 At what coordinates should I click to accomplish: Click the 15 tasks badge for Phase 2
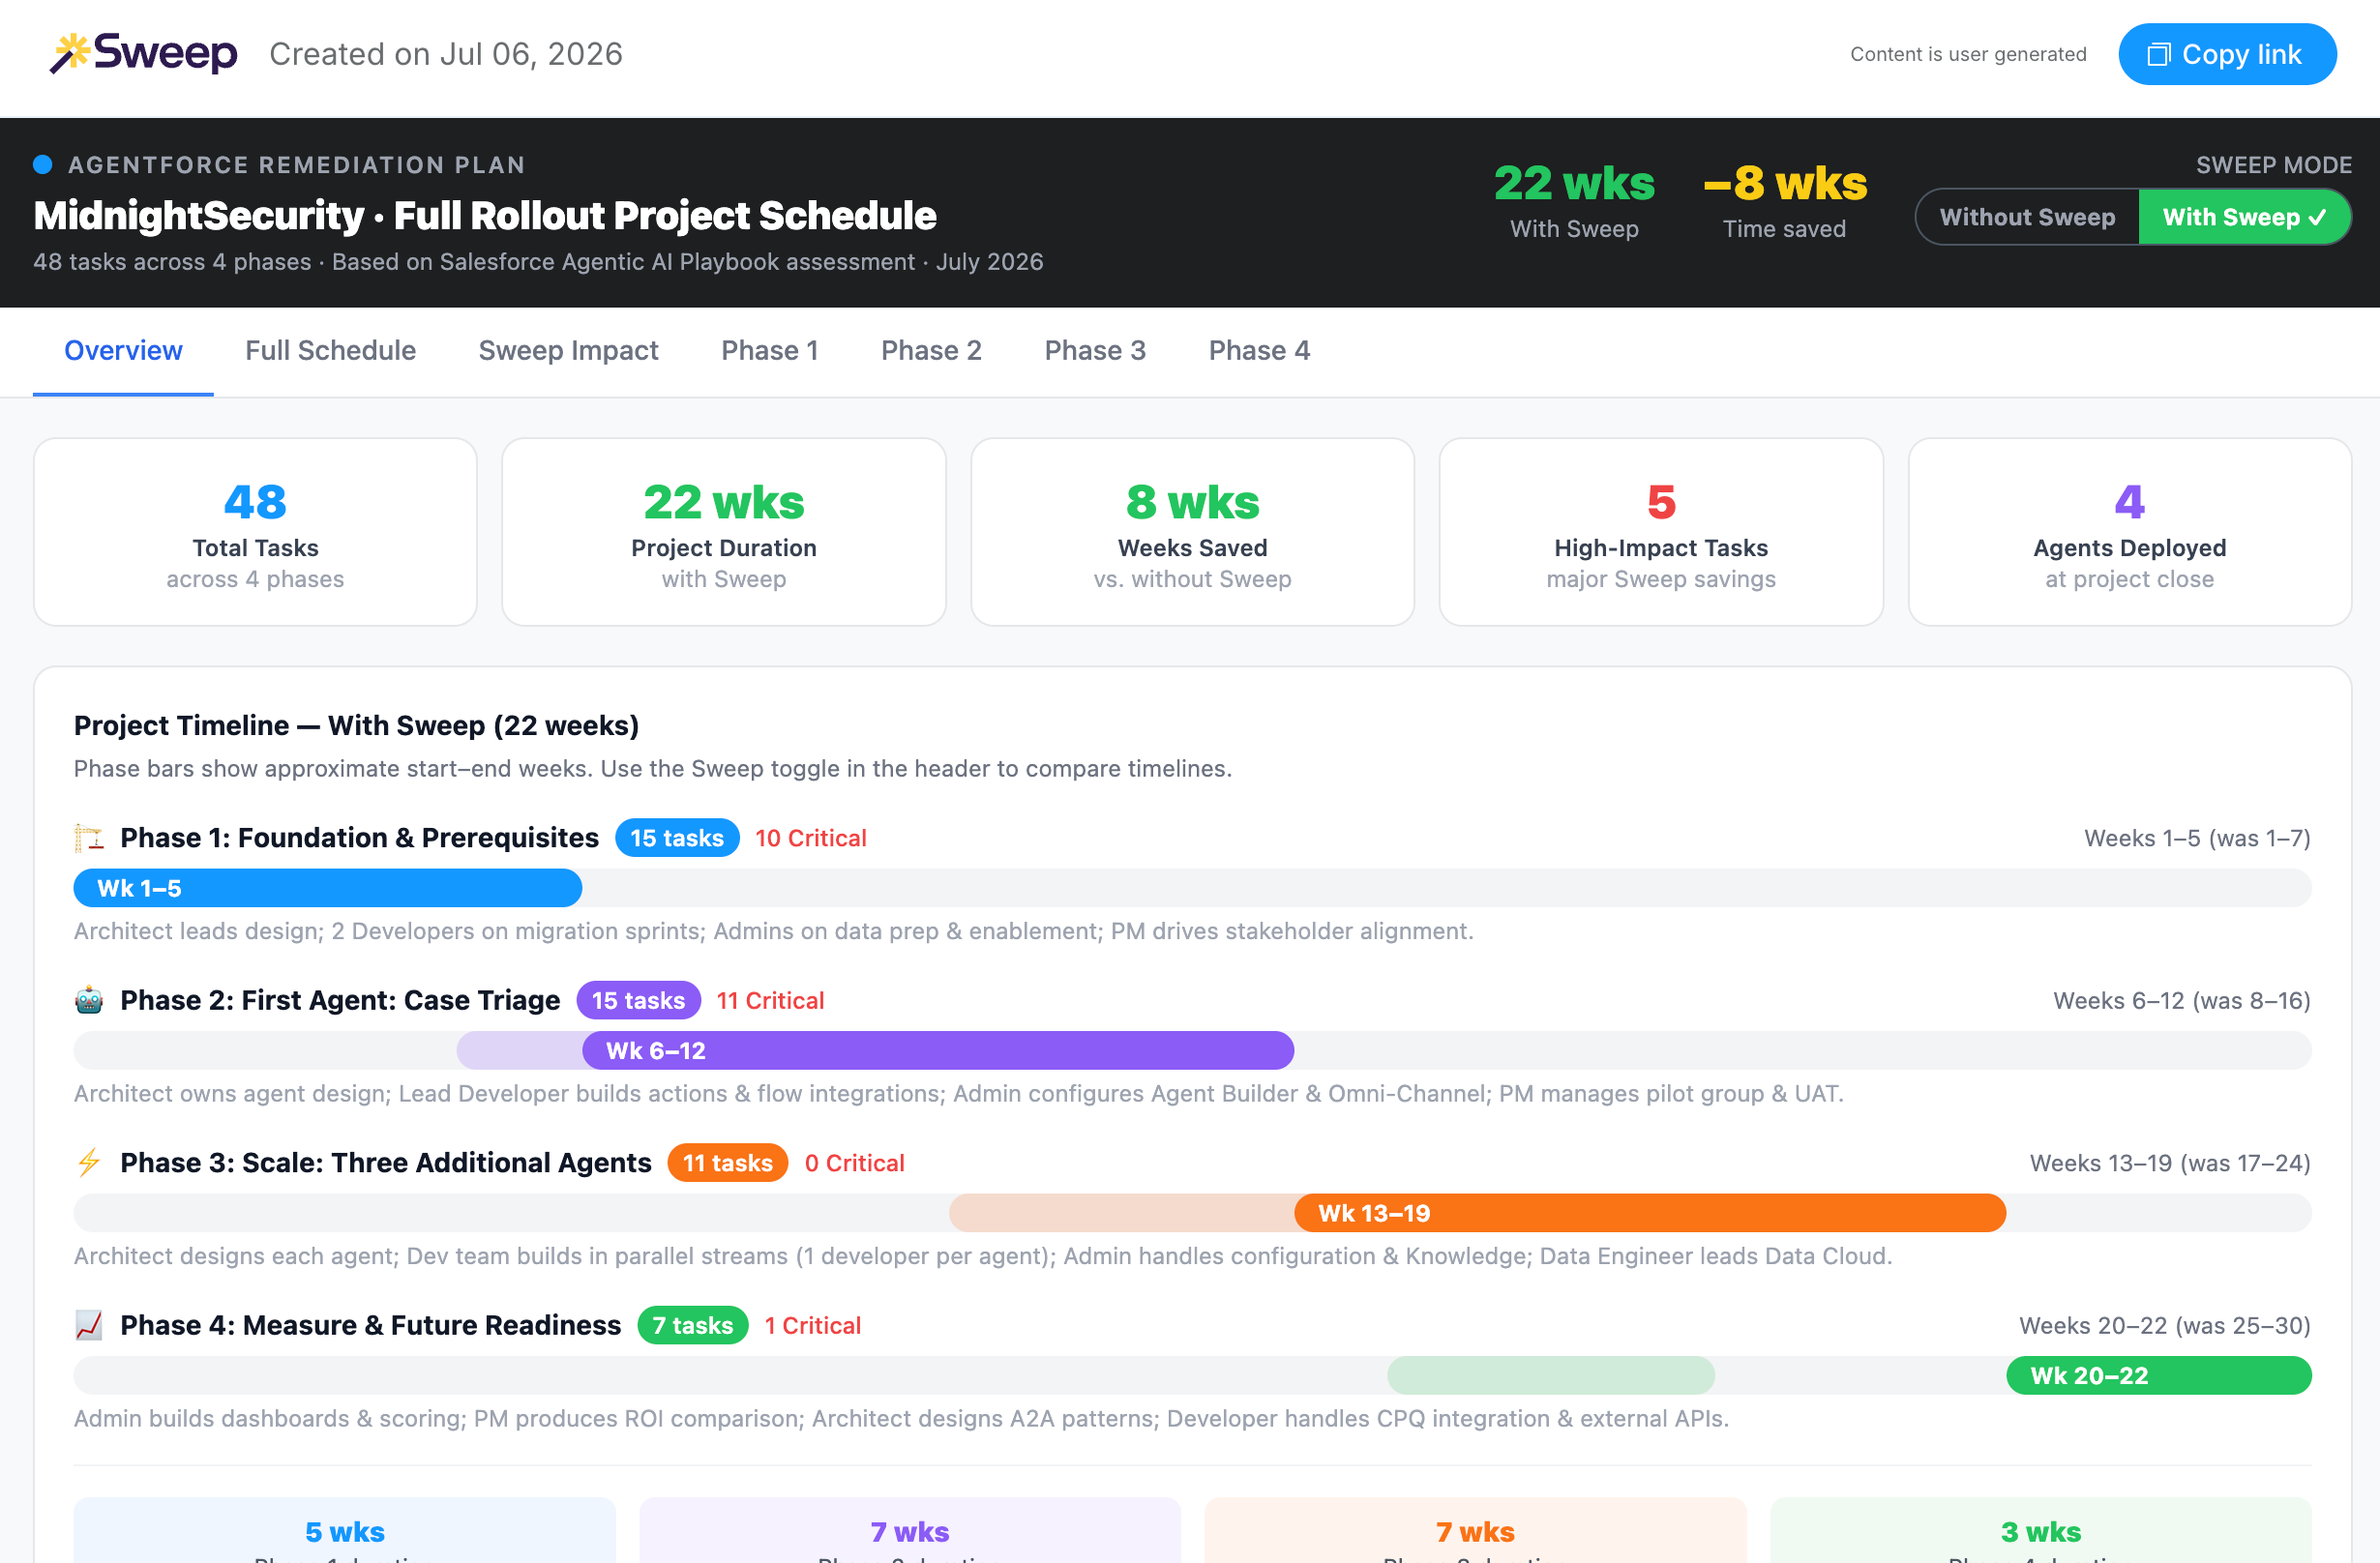[x=638, y=1000]
